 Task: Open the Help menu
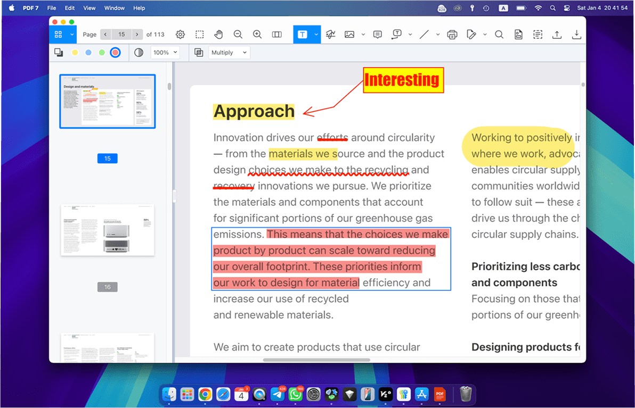[x=139, y=8]
